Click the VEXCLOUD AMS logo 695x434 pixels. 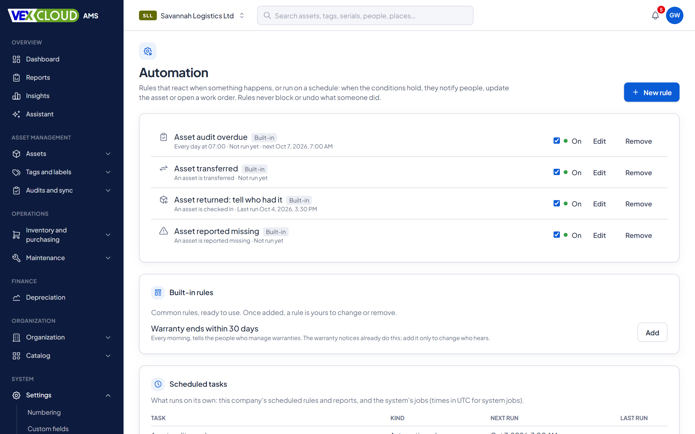pyautogui.click(x=53, y=15)
